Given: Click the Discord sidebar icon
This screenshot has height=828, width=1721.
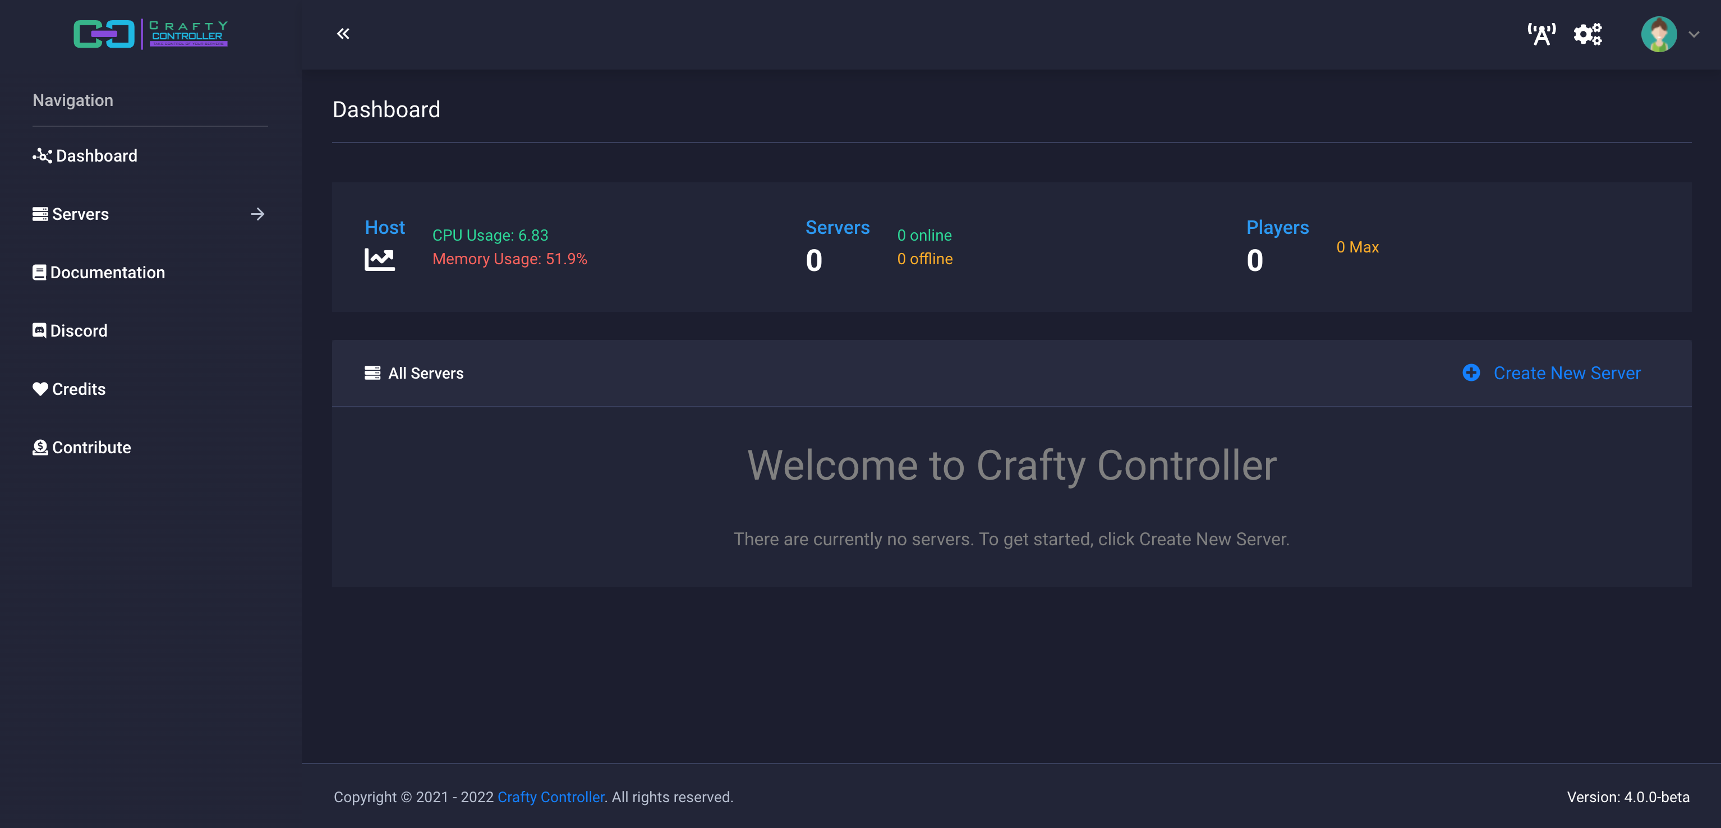Looking at the screenshot, I should (38, 329).
